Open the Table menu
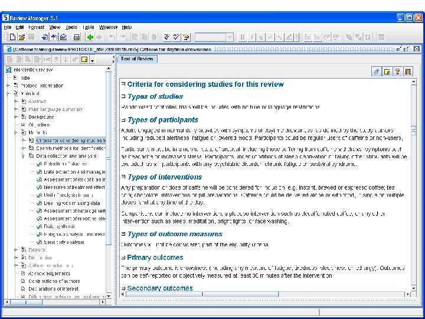The width and height of the screenshot is (425, 319). (89, 27)
